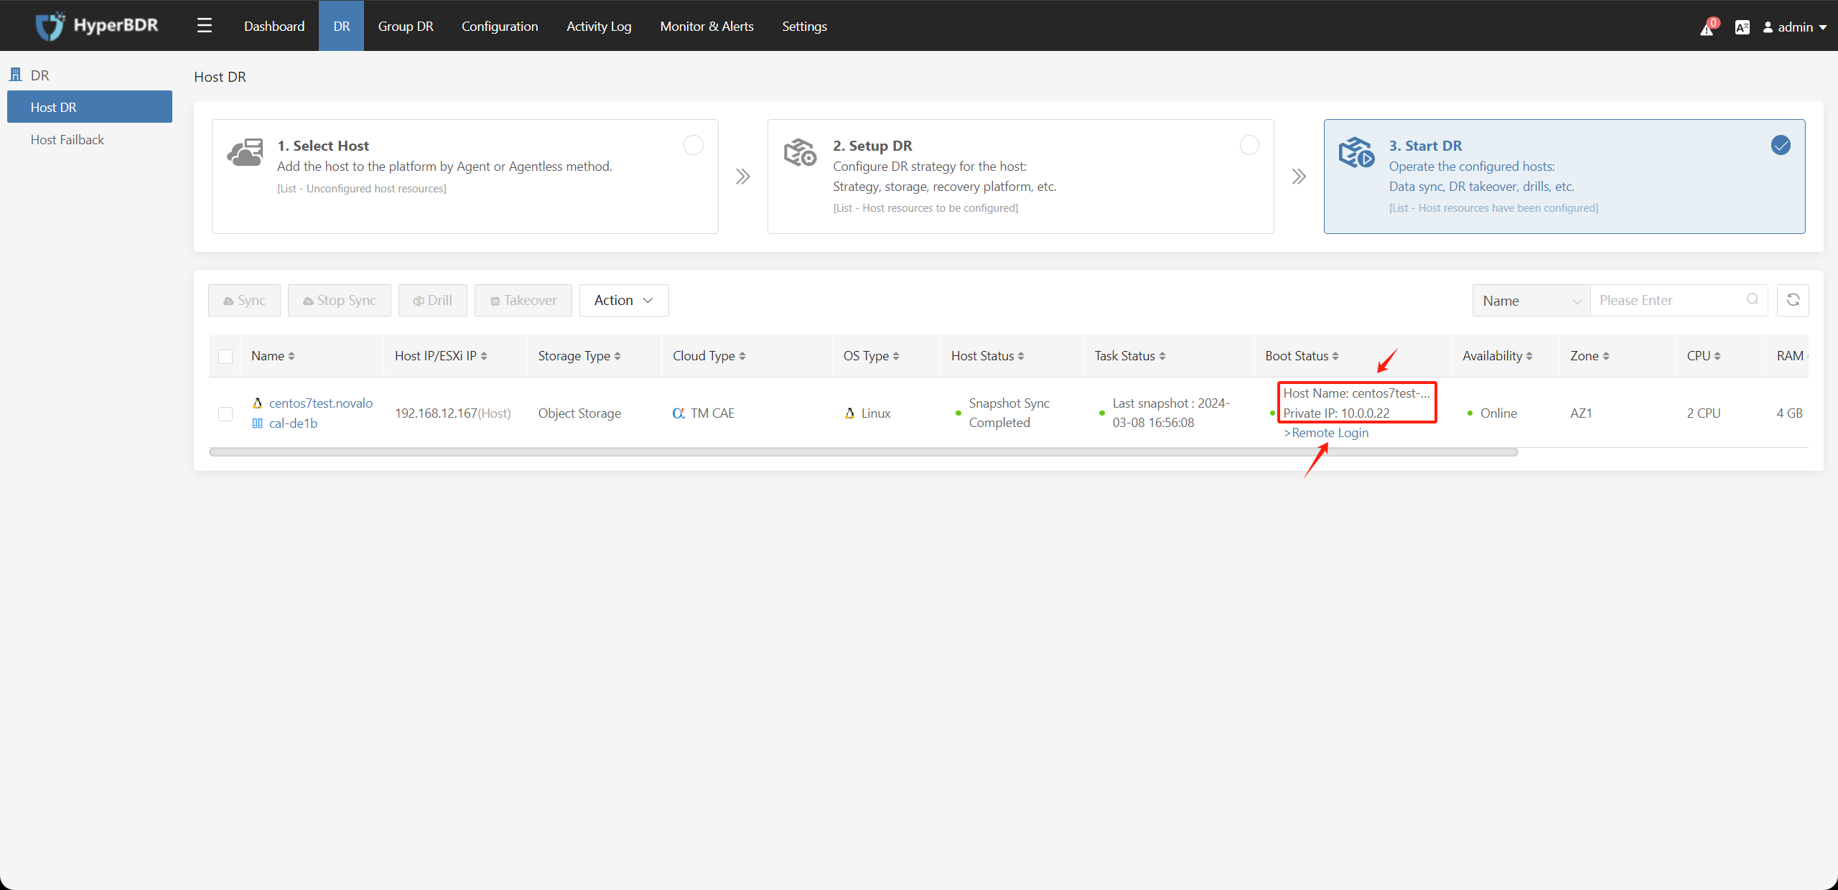This screenshot has width=1838, height=890.
Task: Click the DR sidebar panel icon
Action: [x=15, y=74]
